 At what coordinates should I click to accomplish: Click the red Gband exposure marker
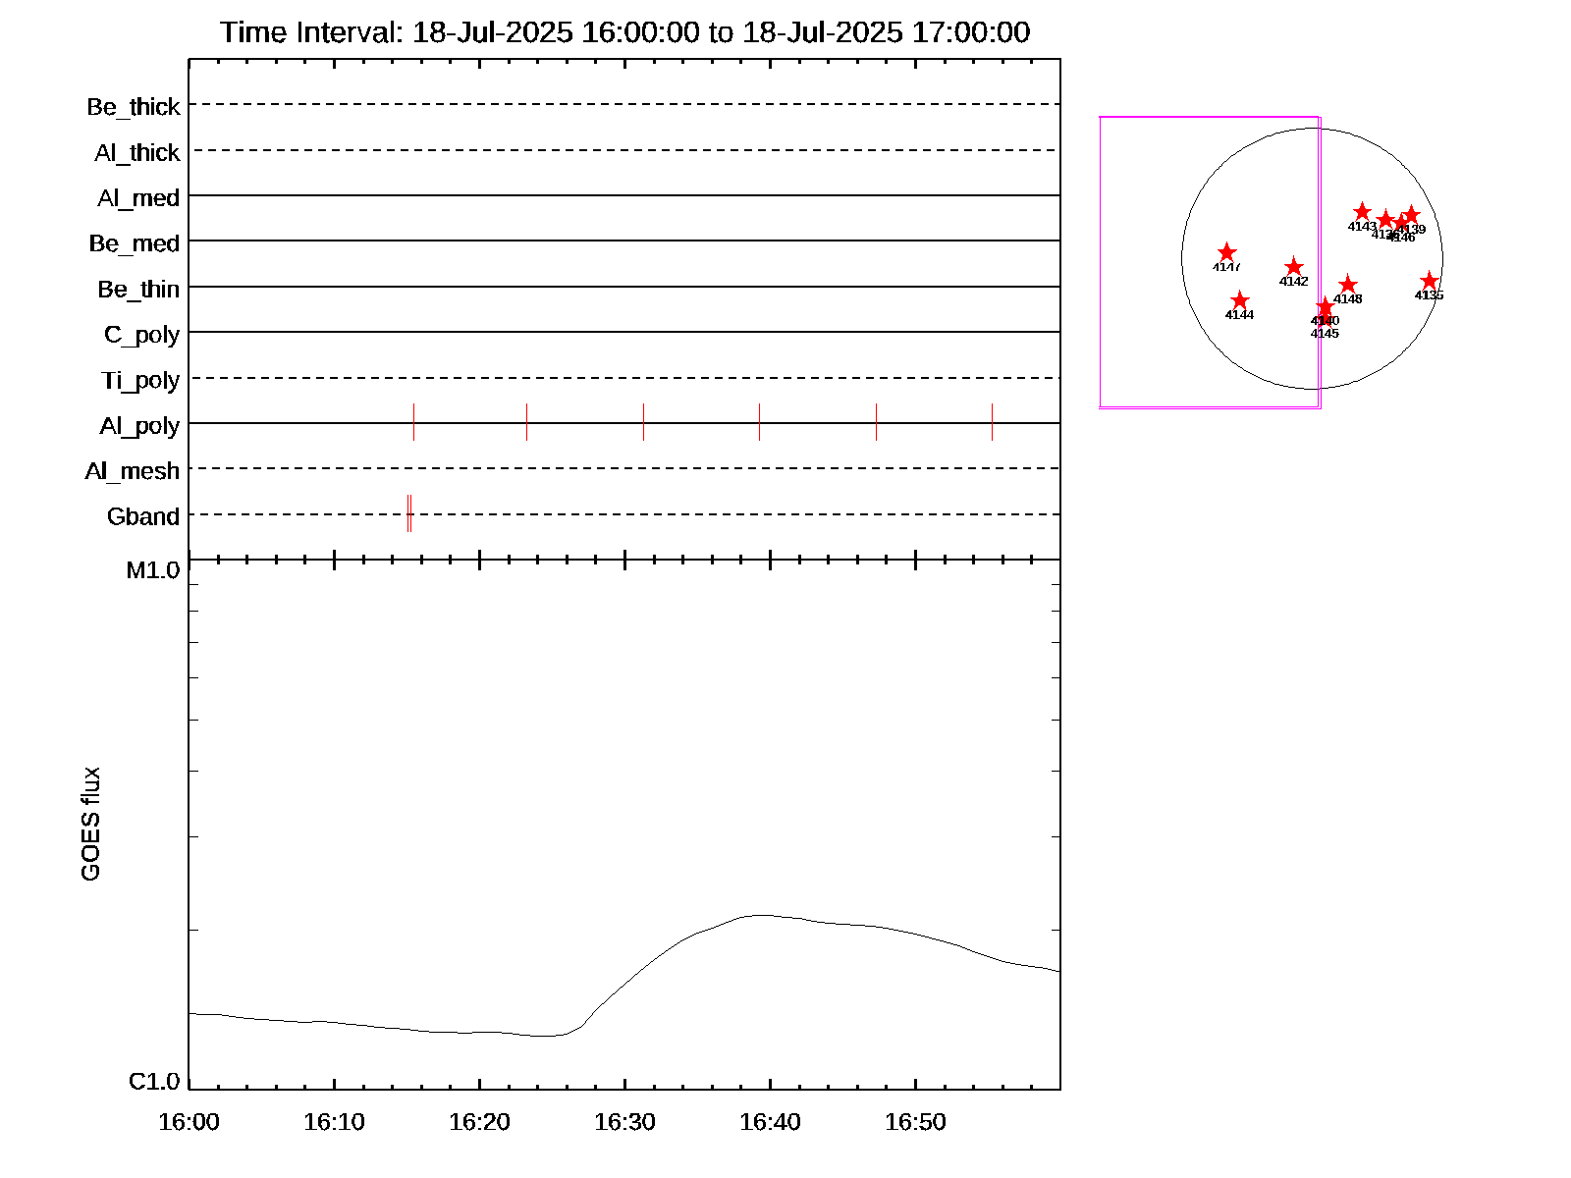(x=409, y=513)
